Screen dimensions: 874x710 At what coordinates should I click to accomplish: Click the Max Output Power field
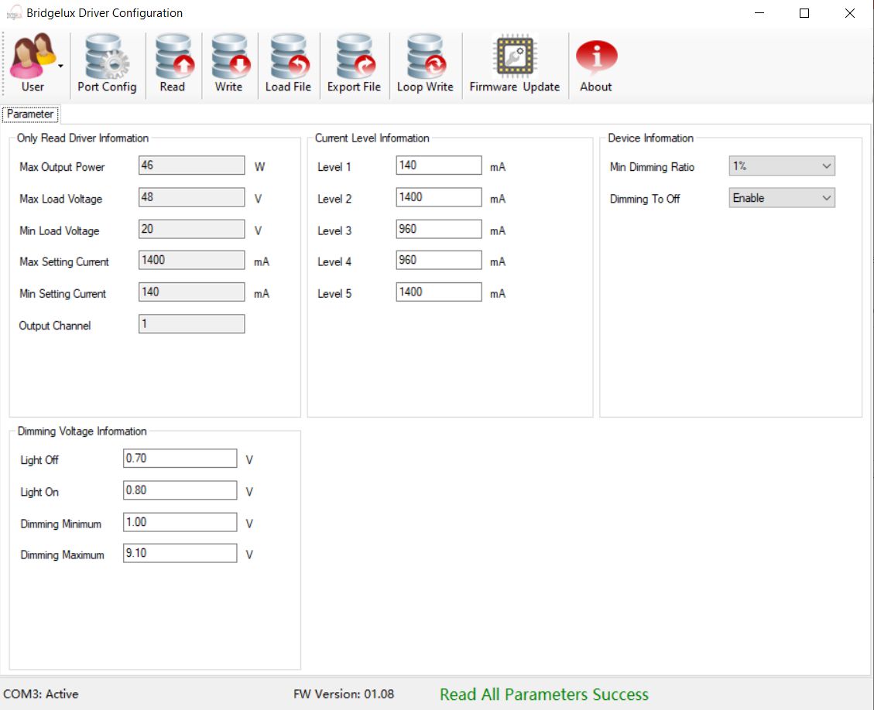[191, 166]
